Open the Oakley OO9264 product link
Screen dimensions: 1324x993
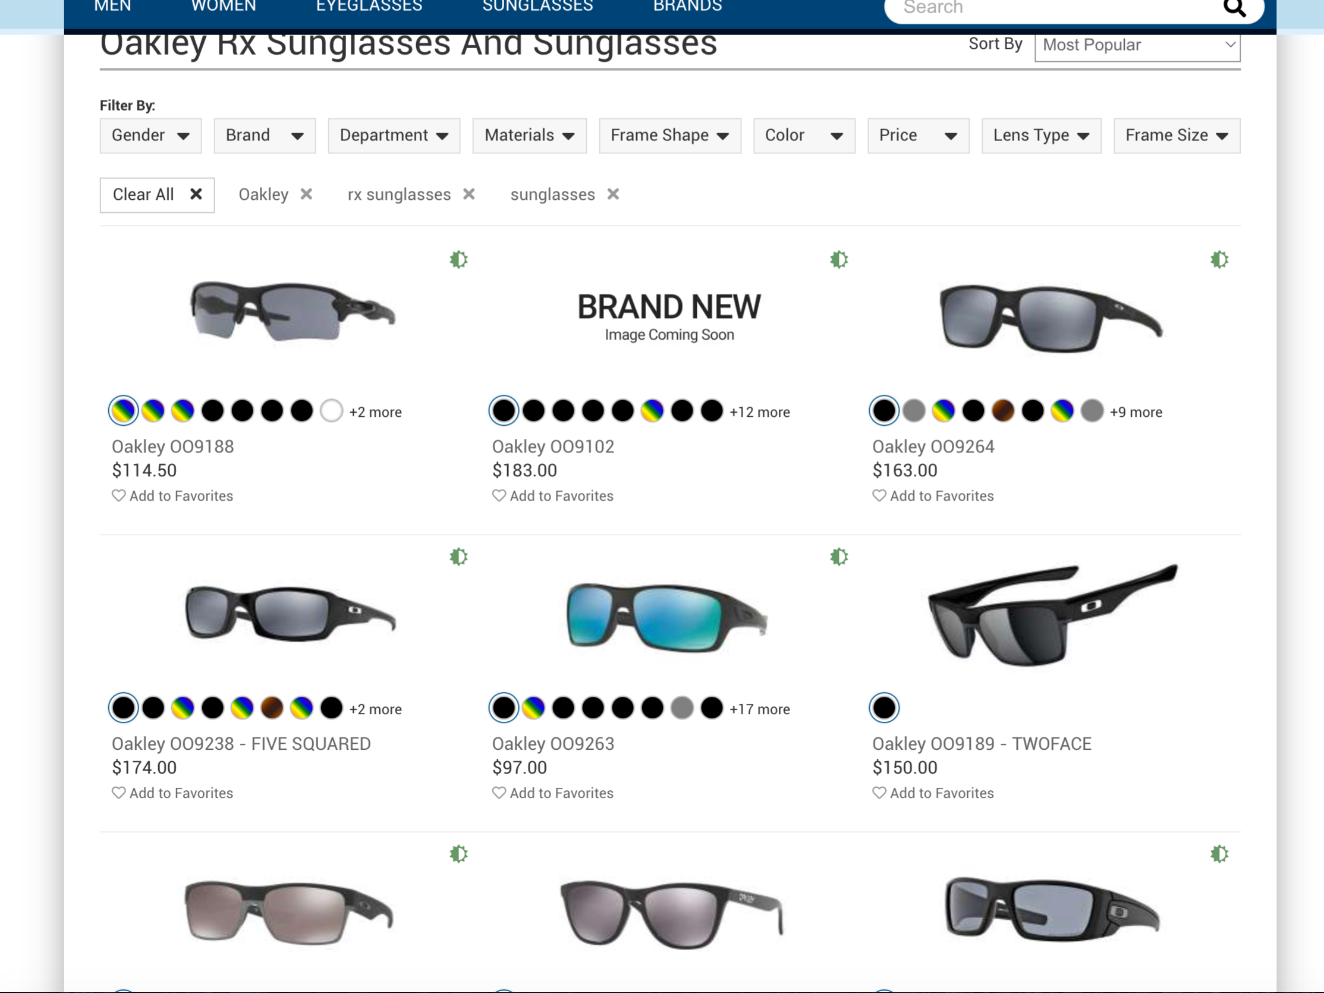(933, 447)
